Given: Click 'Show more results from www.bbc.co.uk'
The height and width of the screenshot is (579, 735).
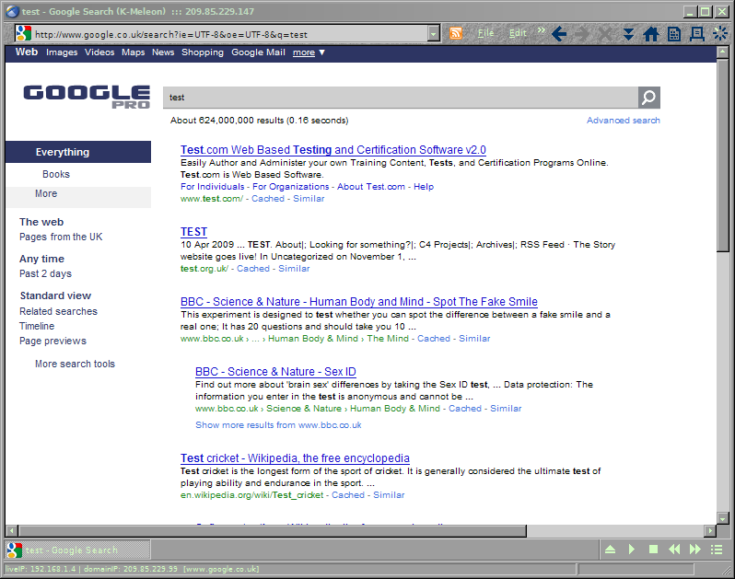Looking at the screenshot, I should [278, 425].
